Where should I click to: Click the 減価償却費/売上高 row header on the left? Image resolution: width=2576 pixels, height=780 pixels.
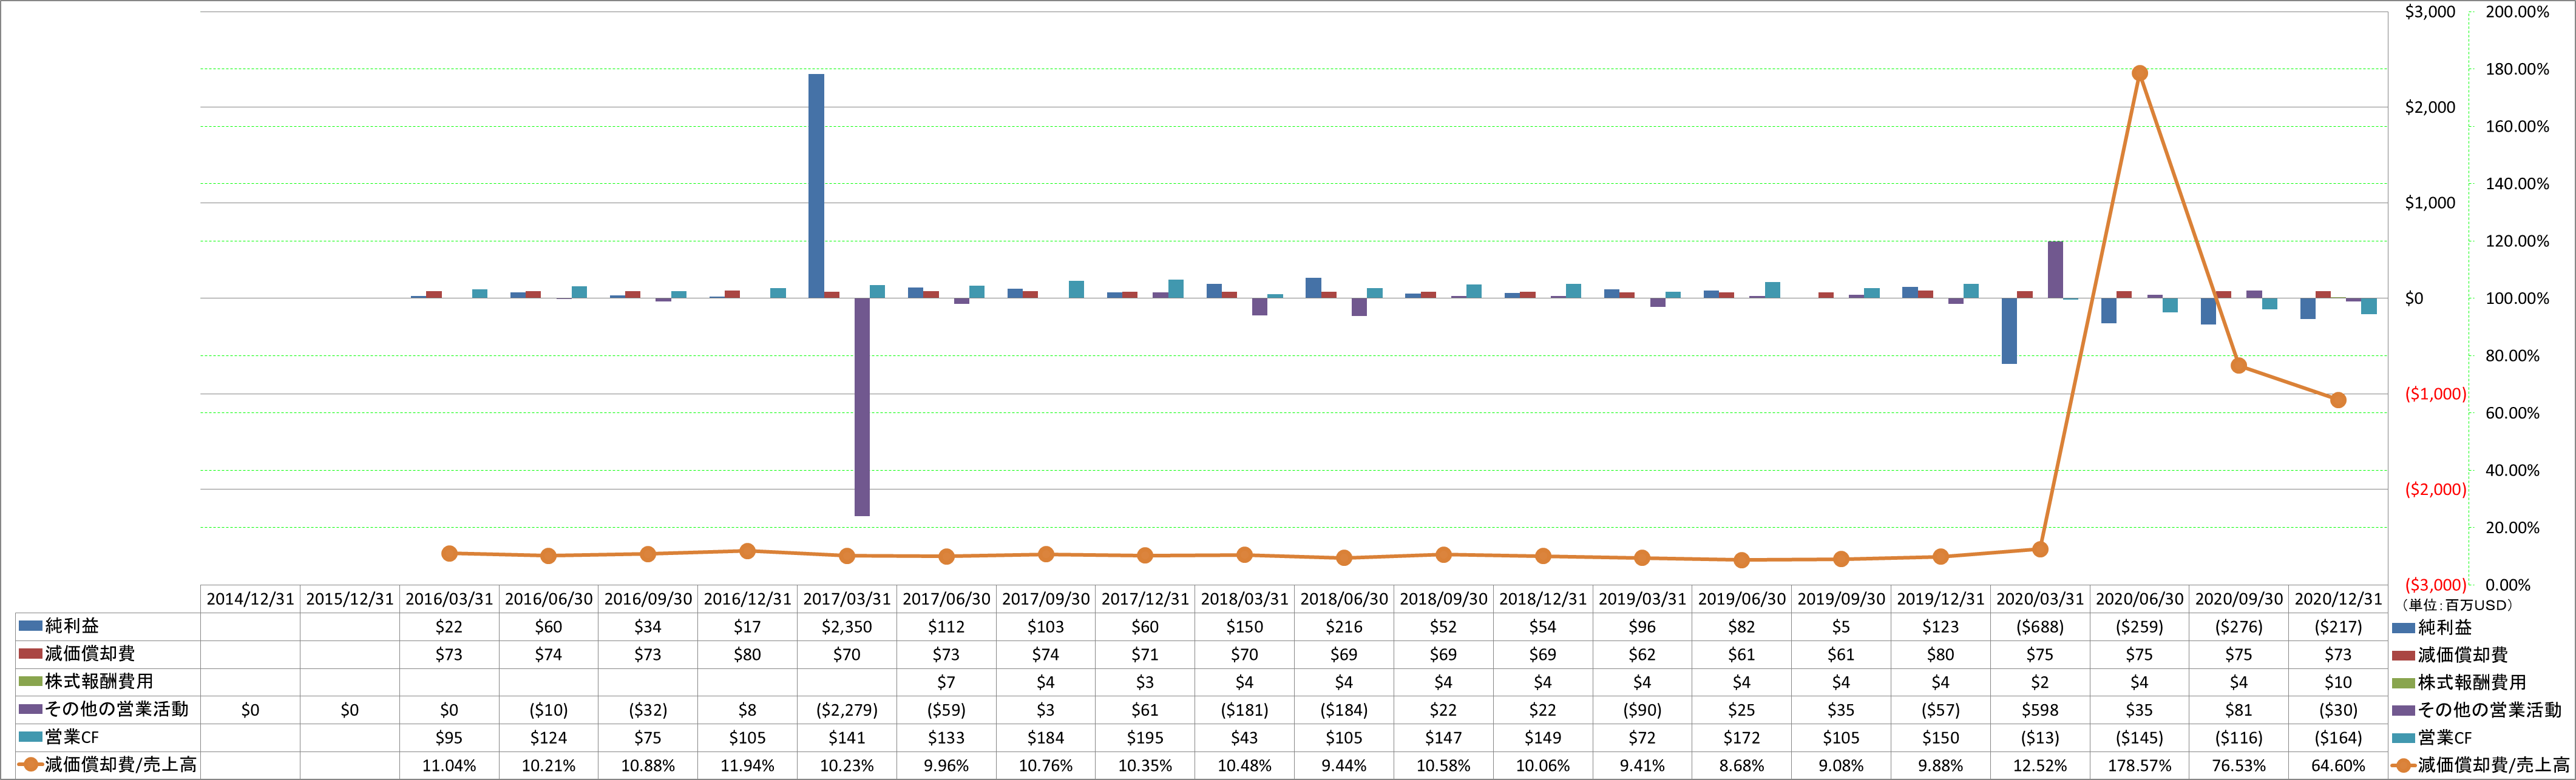pos(108,766)
